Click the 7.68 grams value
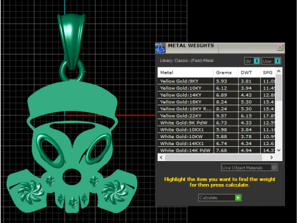Screen dimensions: 298x223 (222, 151)
